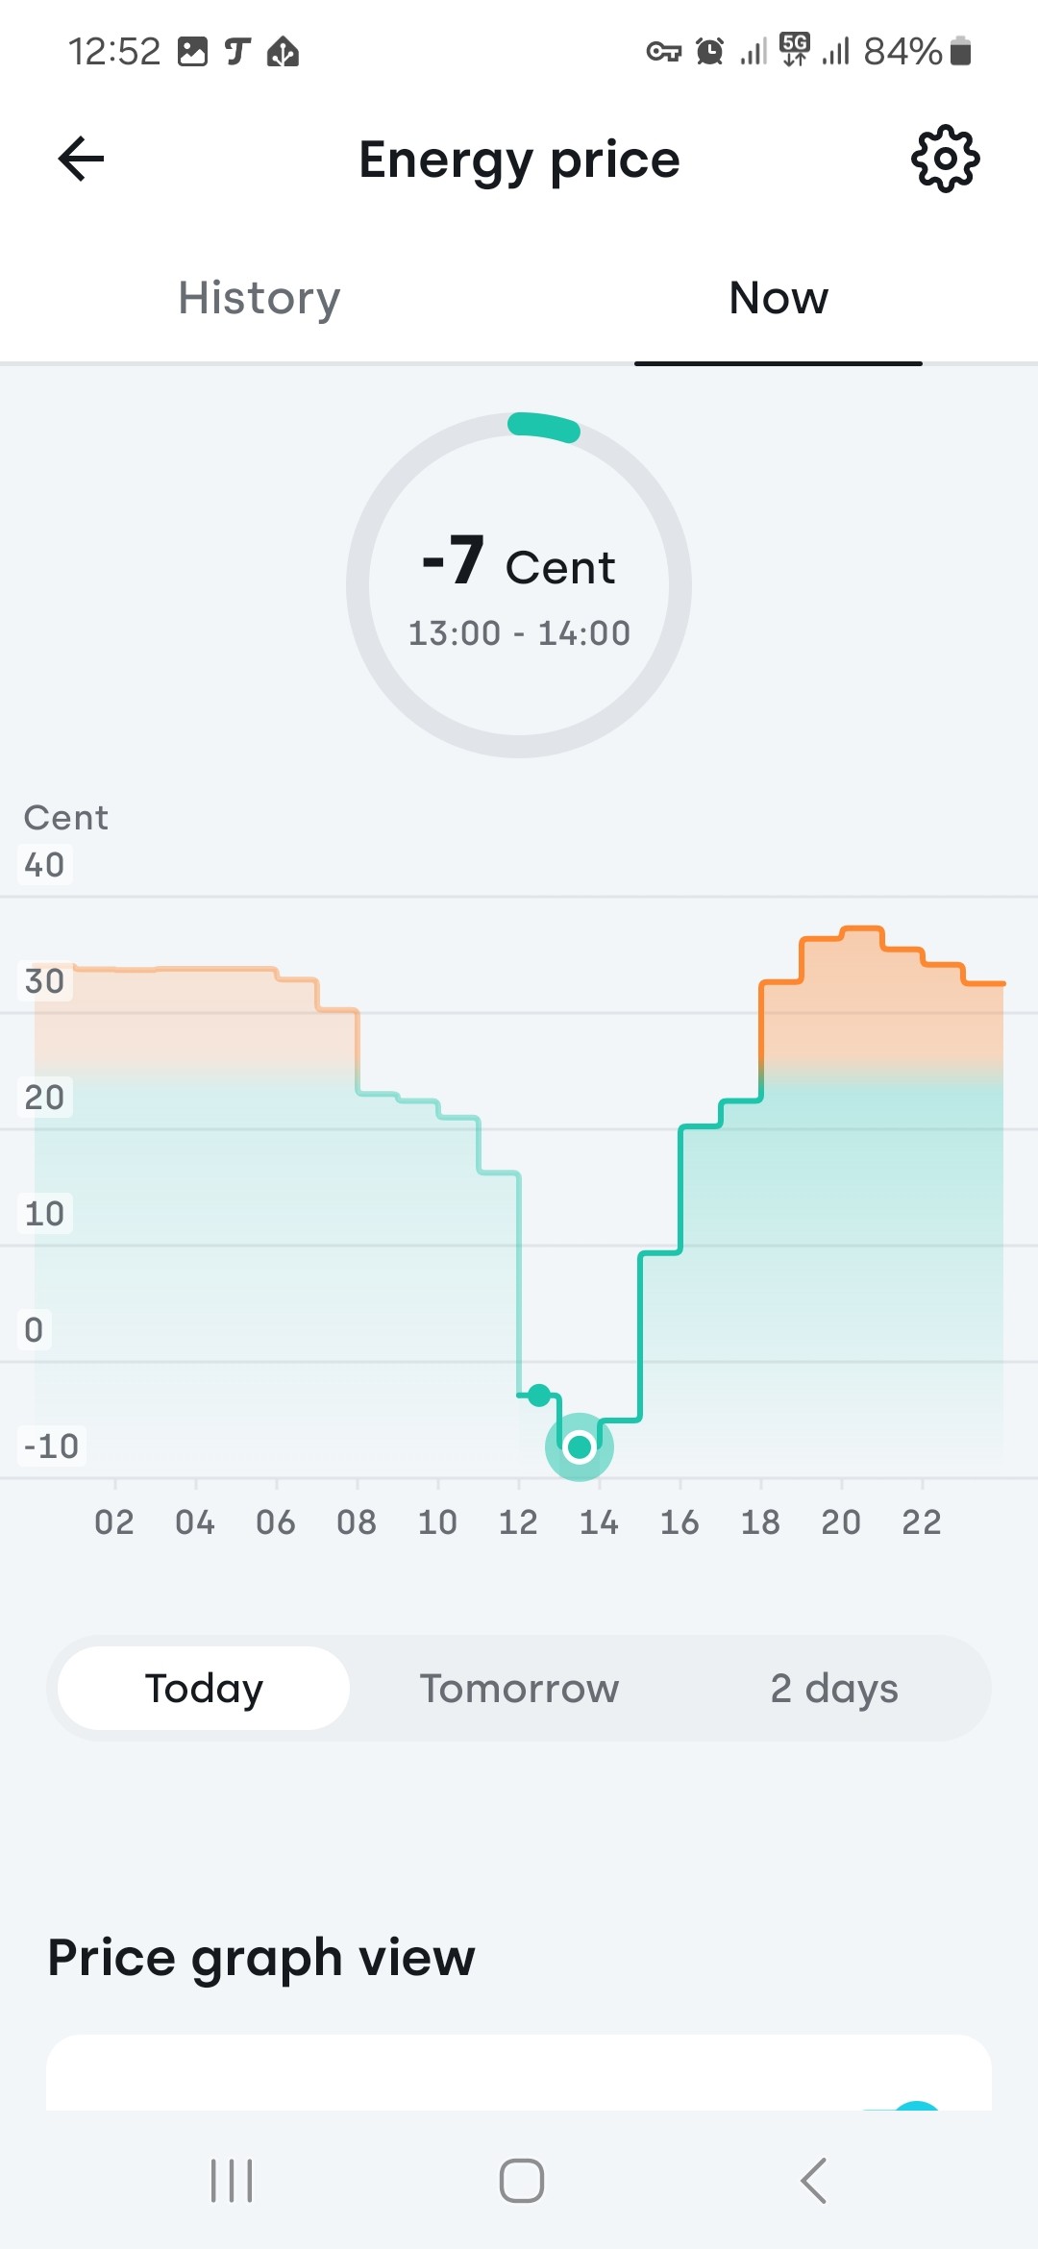This screenshot has height=2249, width=1038.
Task: Switch to the History tab
Action: coord(259,298)
